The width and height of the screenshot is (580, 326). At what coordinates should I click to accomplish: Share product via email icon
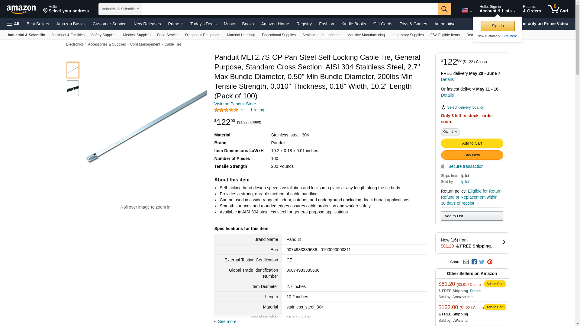click(x=466, y=262)
